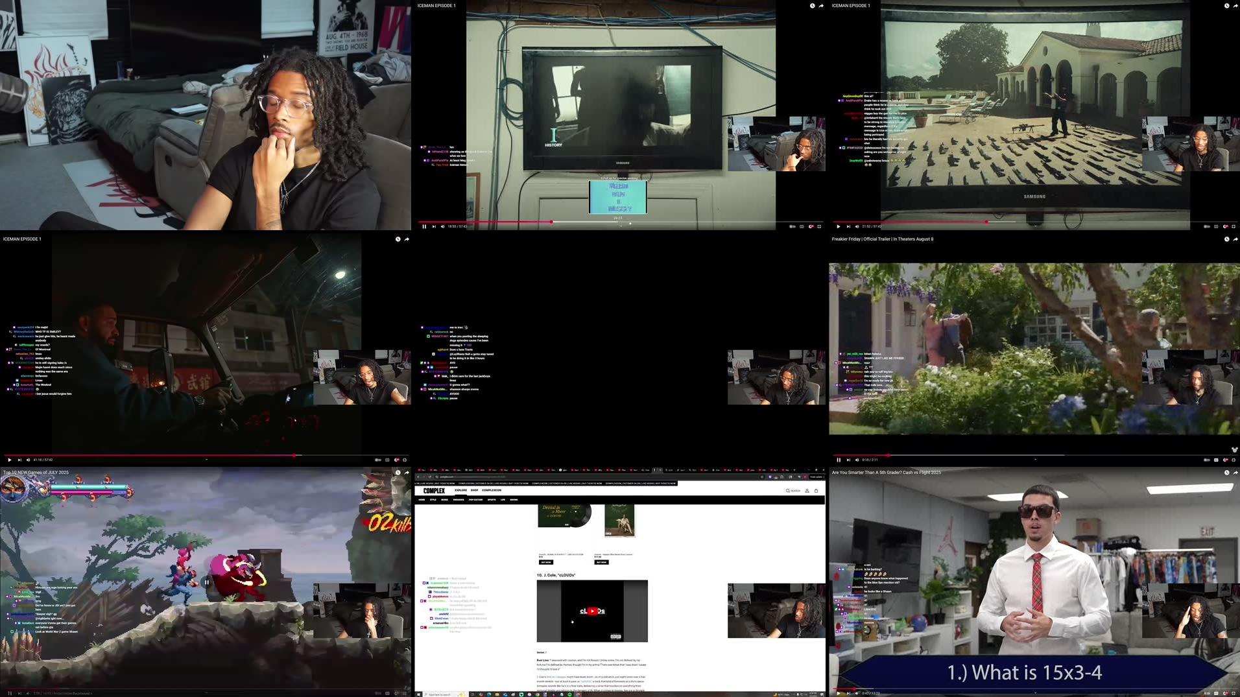Toggle captions in the 18:55 ICEMAN player
Viewport: 1240px width, 697px height.
802,226
